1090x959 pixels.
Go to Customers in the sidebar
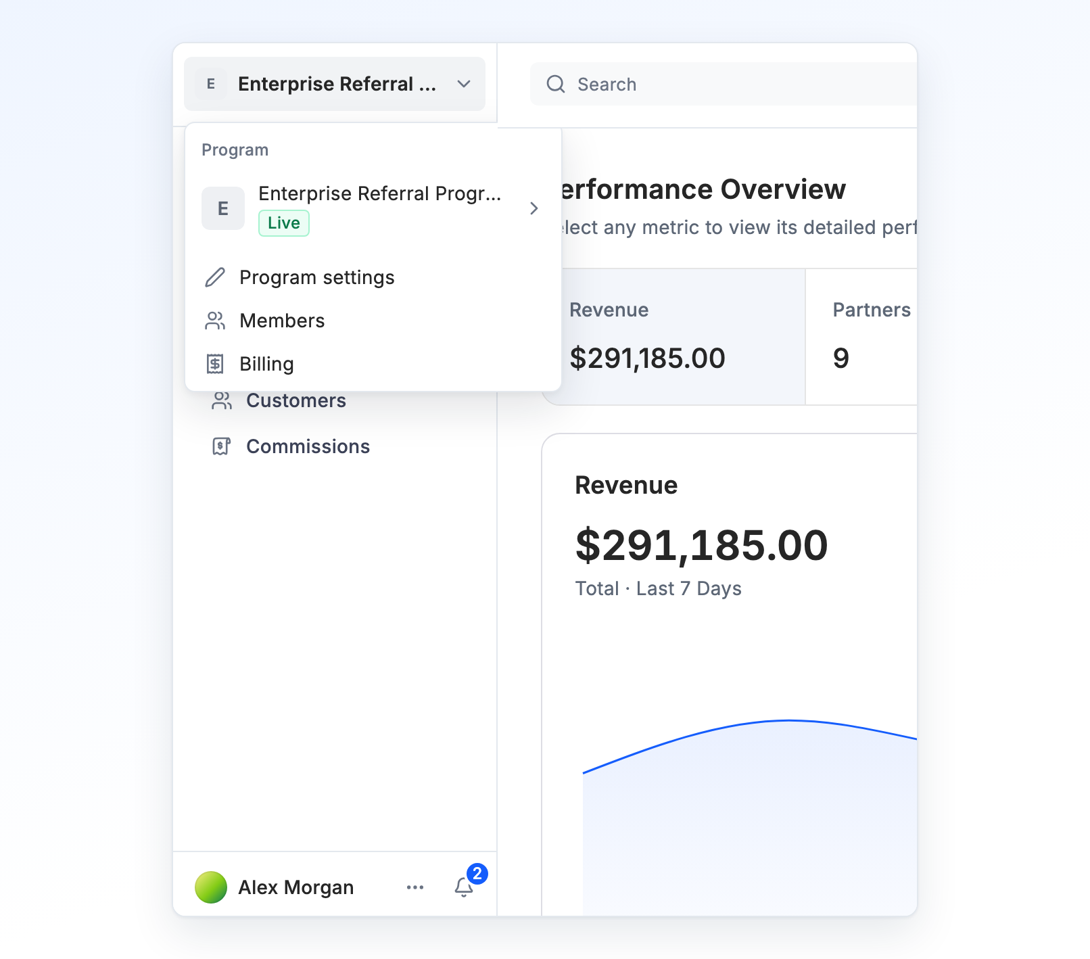[x=296, y=400]
